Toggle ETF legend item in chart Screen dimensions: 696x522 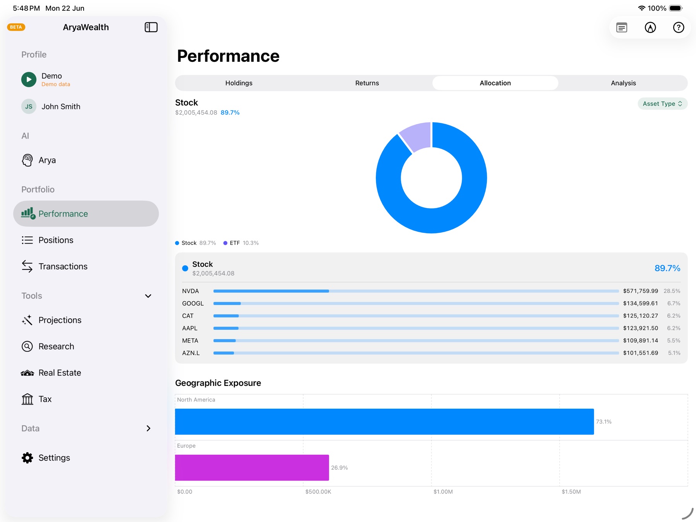pos(241,243)
